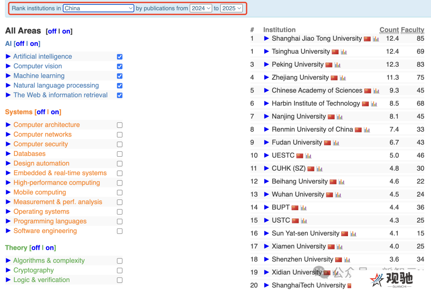Viewport: 431px width, 290px height.
Task: Uncheck The Web & information retrieval checkbox
Action: point(120,95)
